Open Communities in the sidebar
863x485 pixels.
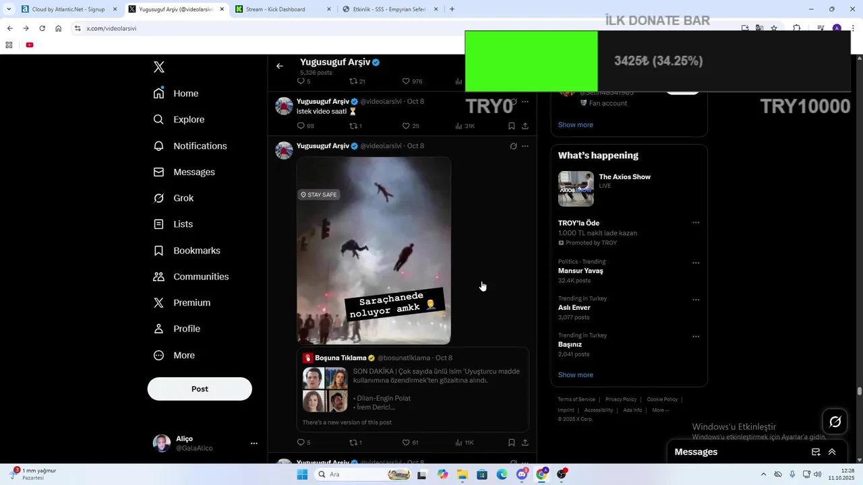191,277
